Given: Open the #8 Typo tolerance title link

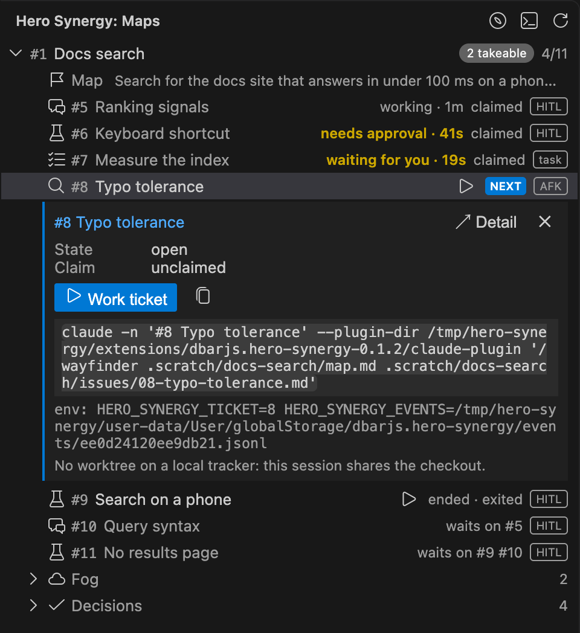Looking at the screenshot, I should (119, 222).
